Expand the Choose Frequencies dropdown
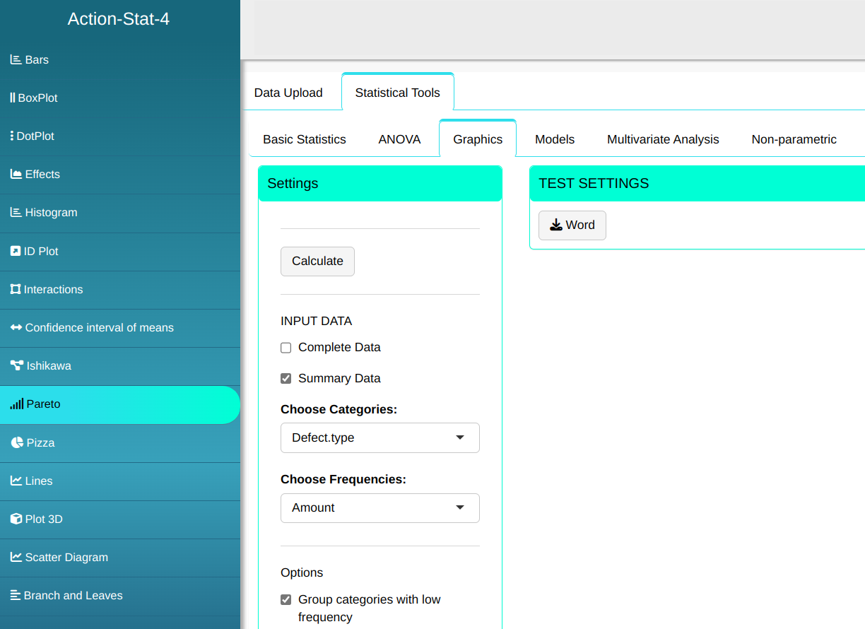 click(x=379, y=508)
